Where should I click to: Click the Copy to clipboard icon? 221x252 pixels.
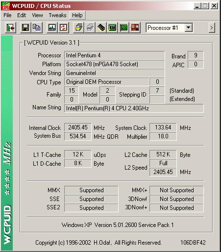(x=36, y=27)
